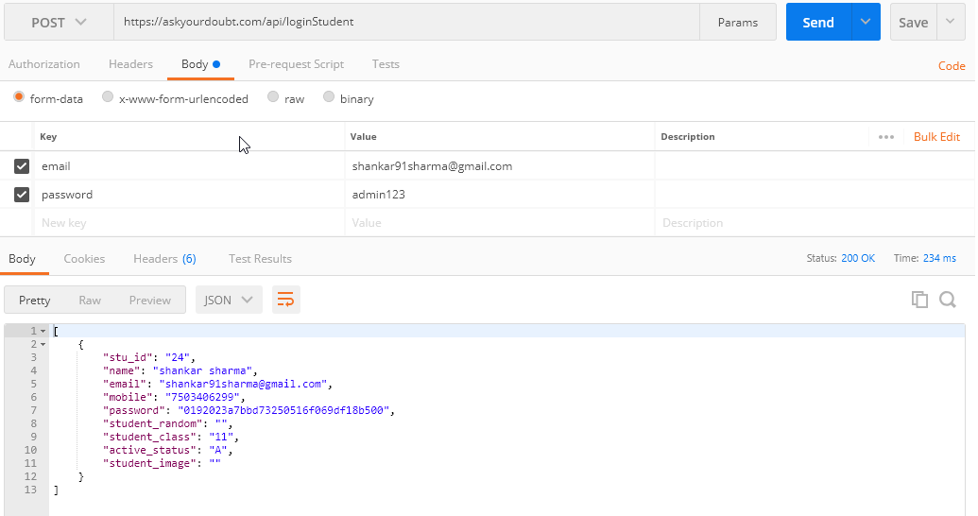Viewport: 978px width, 516px height.
Task: Copy response body to clipboard icon
Action: 919,300
